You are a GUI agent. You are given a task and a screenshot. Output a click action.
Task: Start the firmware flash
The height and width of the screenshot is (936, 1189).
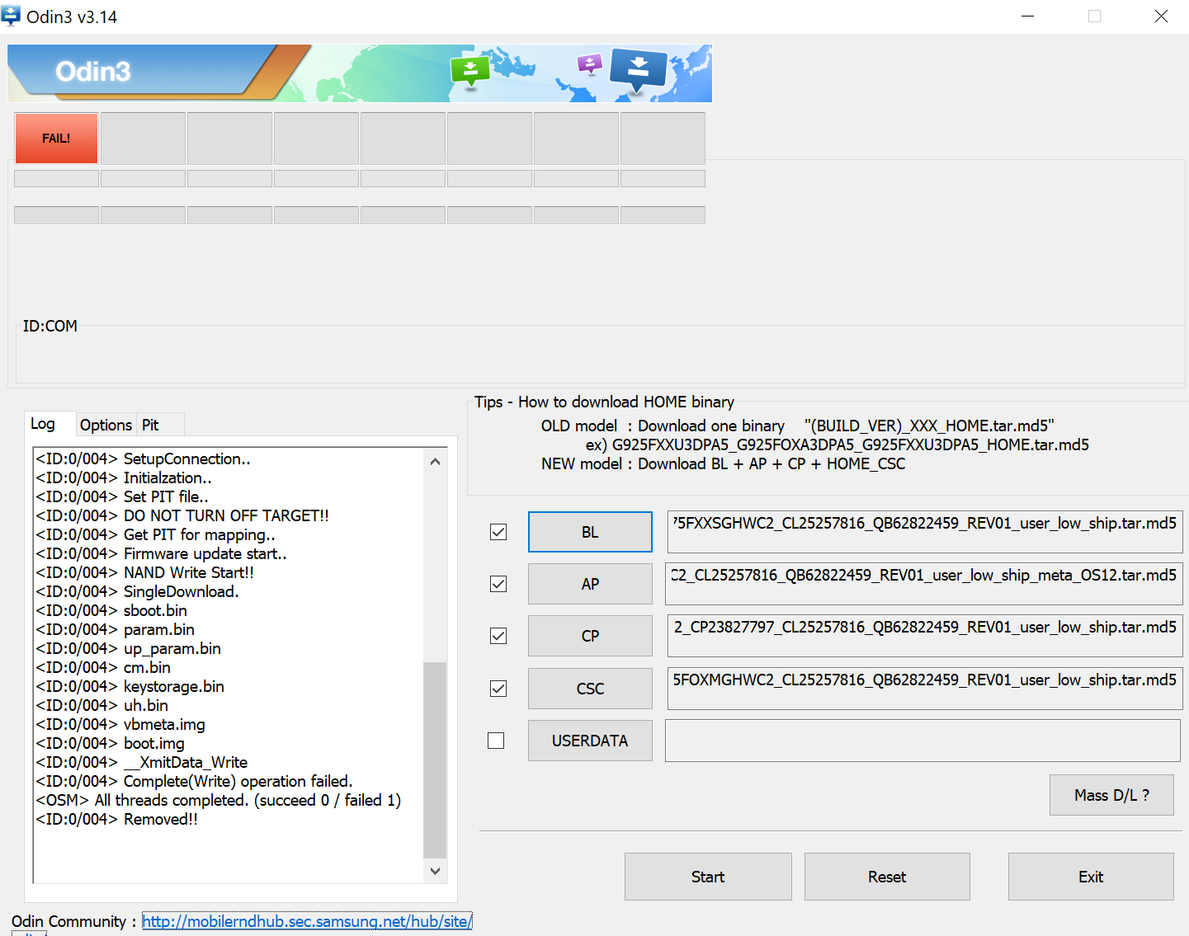click(x=708, y=877)
